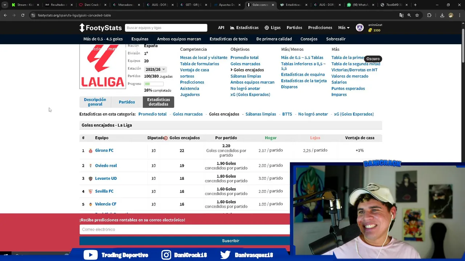The height and width of the screenshot is (261, 465).
Task: Click the site info icon in address bar
Action: [x=33, y=15]
